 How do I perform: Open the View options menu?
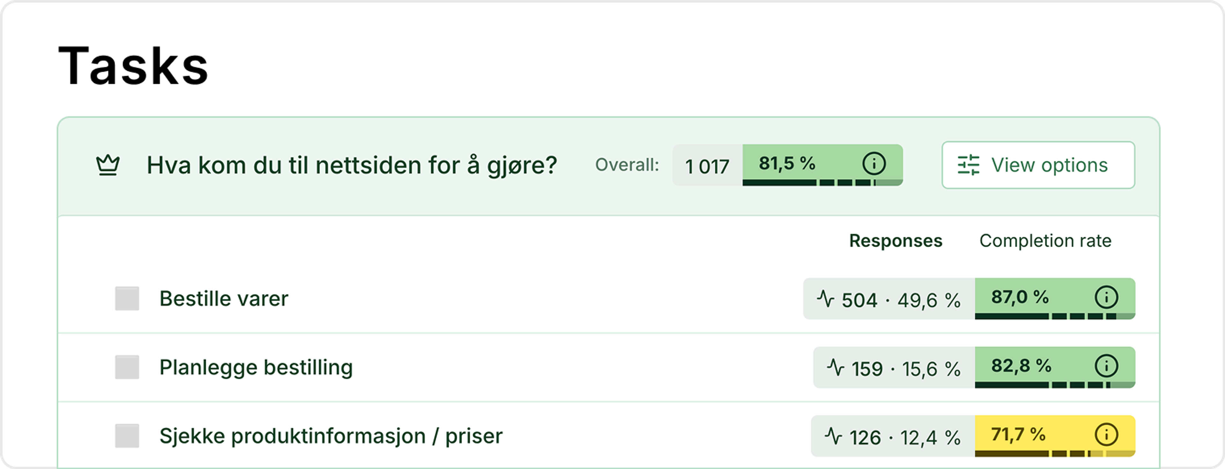1038,165
